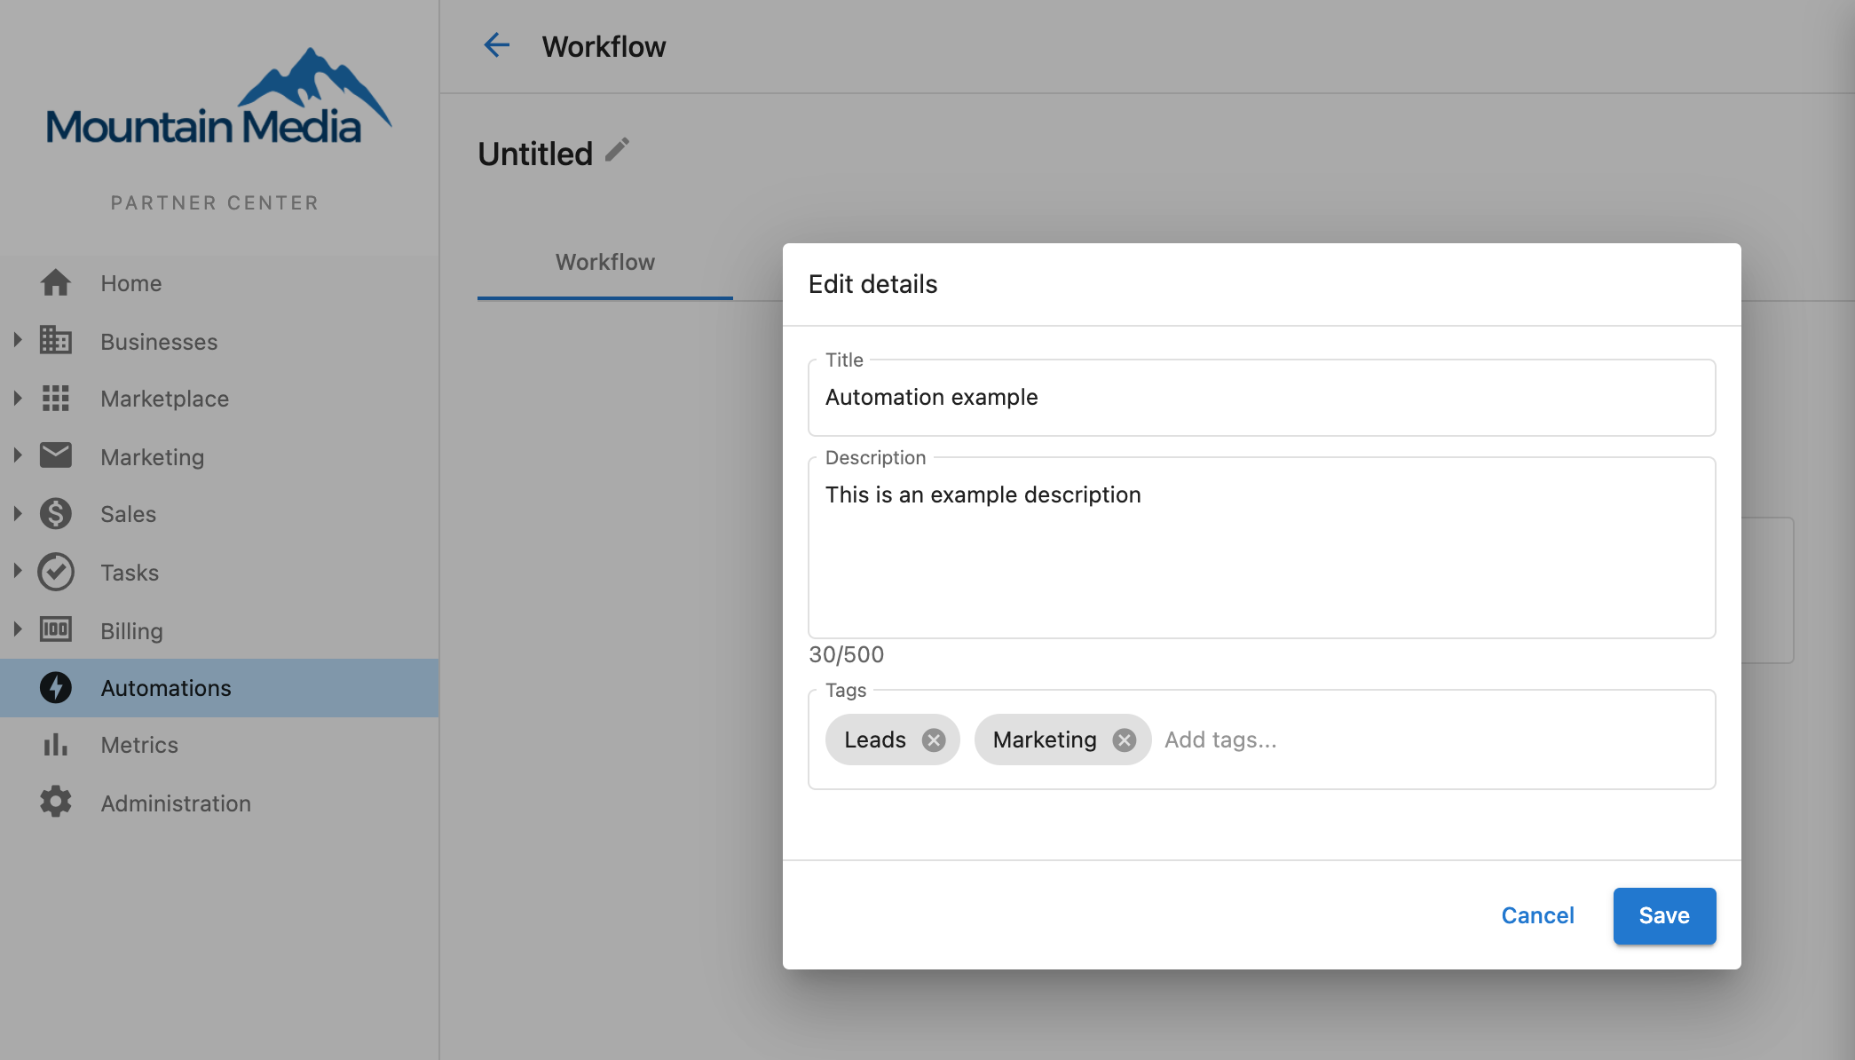
Task: Click the Description text area
Action: pyautogui.click(x=1261, y=548)
